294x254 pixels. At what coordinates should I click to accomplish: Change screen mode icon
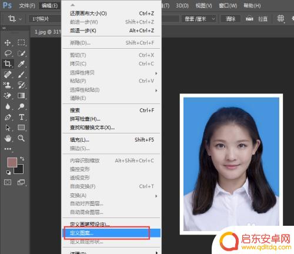(21, 182)
